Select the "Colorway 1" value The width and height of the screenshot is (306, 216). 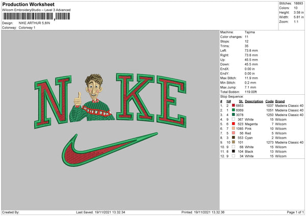27,28
